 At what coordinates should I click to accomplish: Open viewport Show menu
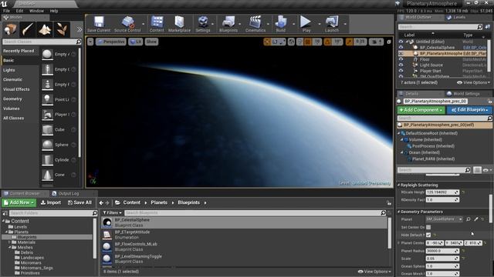(x=151, y=42)
